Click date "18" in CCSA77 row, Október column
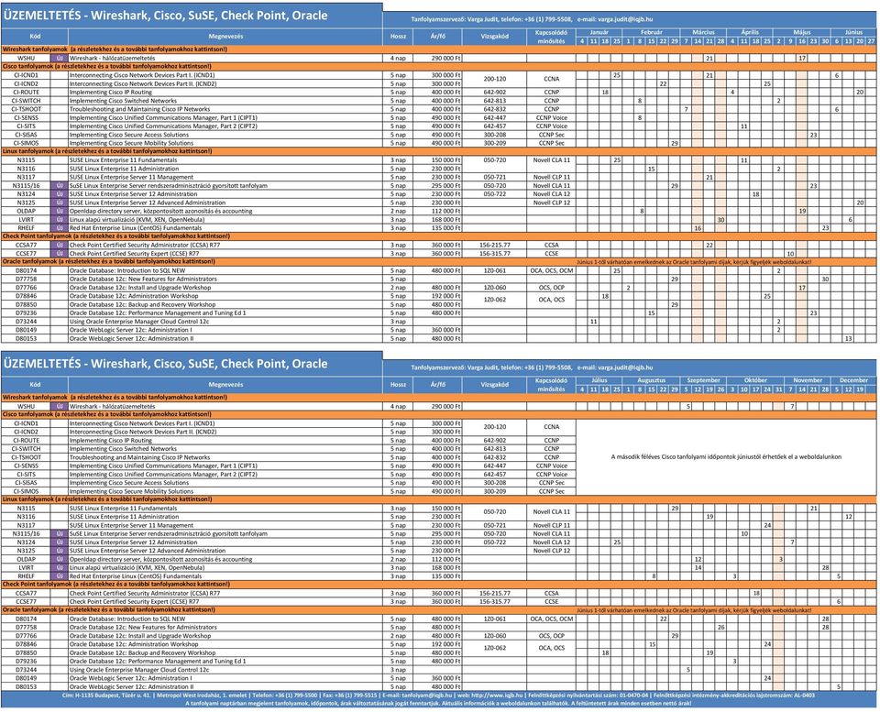This screenshot has width=880, height=712. [756, 593]
